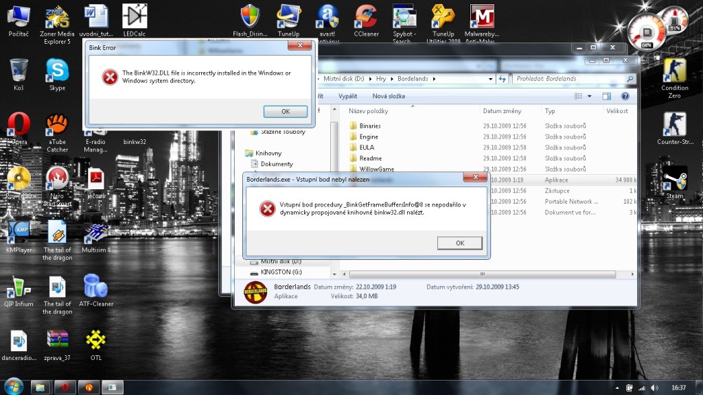Close the Bink Error dialog
This screenshot has width=703, height=395.
click(x=300, y=46)
